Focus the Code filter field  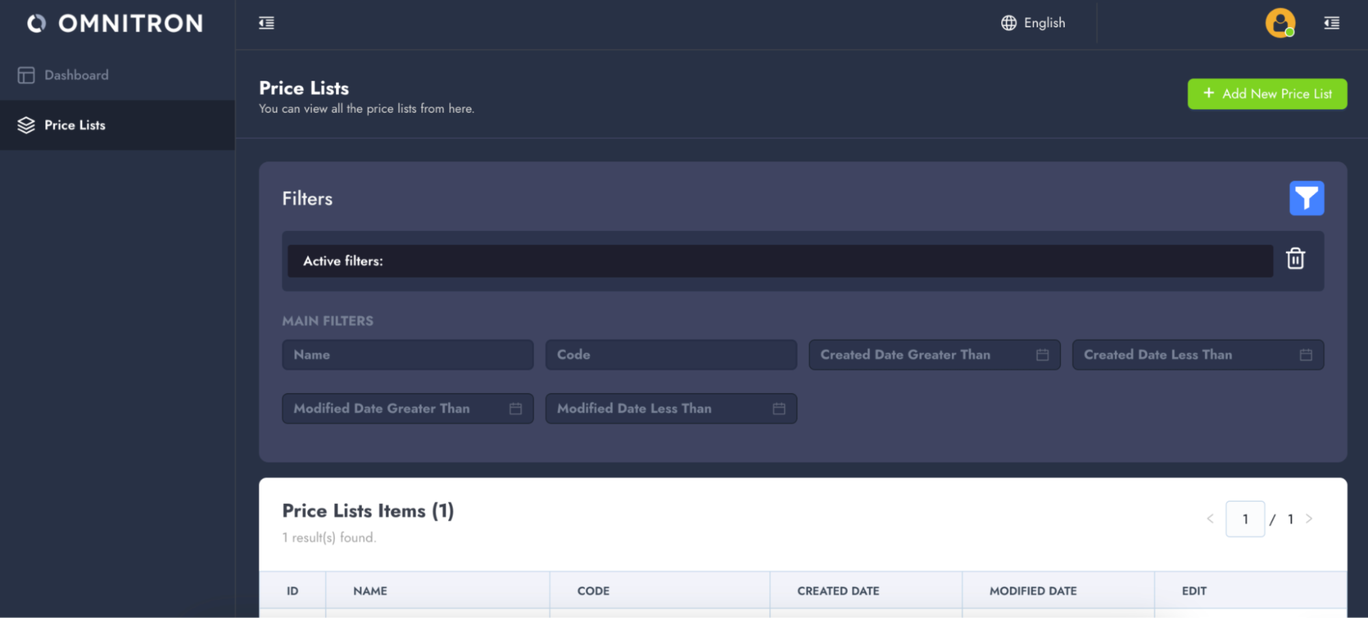pos(671,355)
